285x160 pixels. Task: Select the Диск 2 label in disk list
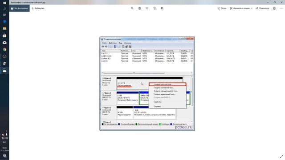(108, 108)
